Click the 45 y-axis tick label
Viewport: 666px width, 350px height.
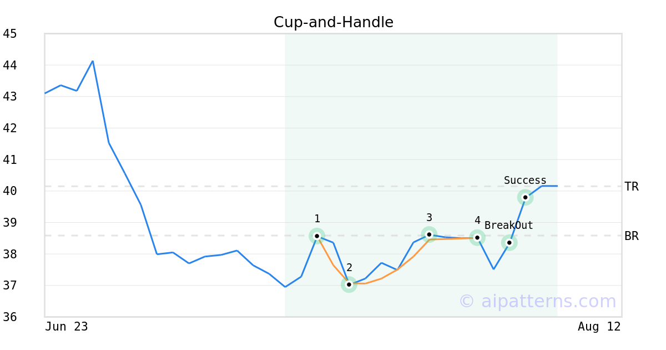pos(10,34)
